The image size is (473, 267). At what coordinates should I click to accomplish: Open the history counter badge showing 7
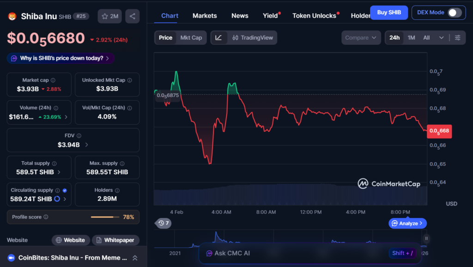click(x=164, y=223)
